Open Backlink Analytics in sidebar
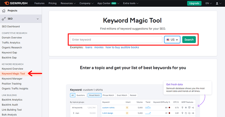225x117 pixels. 12,100
